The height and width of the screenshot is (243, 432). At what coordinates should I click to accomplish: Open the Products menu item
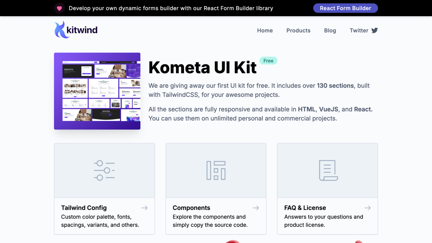point(298,31)
